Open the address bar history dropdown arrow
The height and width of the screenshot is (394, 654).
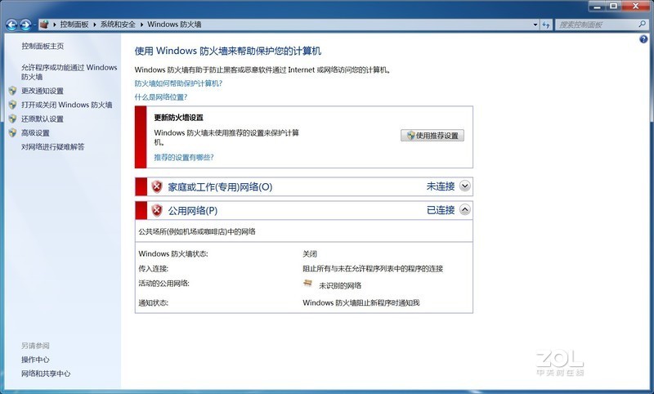pyautogui.click(x=535, y=25)
